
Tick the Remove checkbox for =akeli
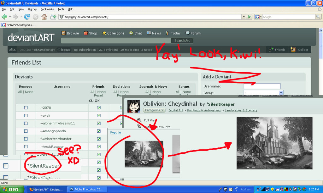click(26, 115)
